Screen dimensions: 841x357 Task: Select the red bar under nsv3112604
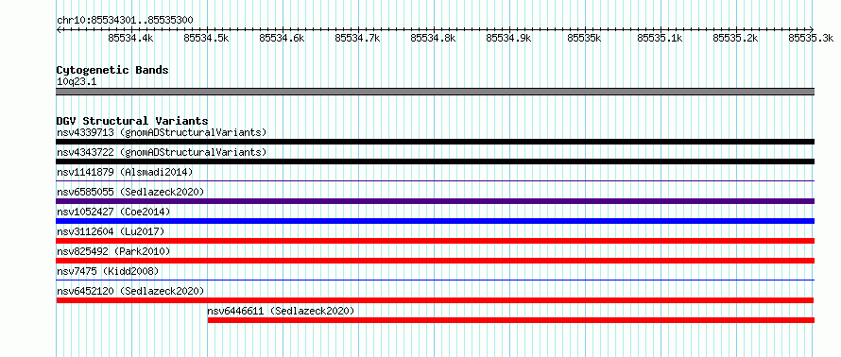[435, 241]
